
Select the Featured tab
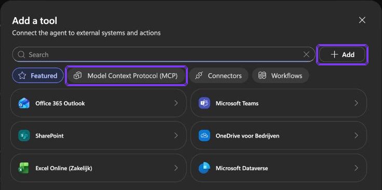[x=38, y=76]
